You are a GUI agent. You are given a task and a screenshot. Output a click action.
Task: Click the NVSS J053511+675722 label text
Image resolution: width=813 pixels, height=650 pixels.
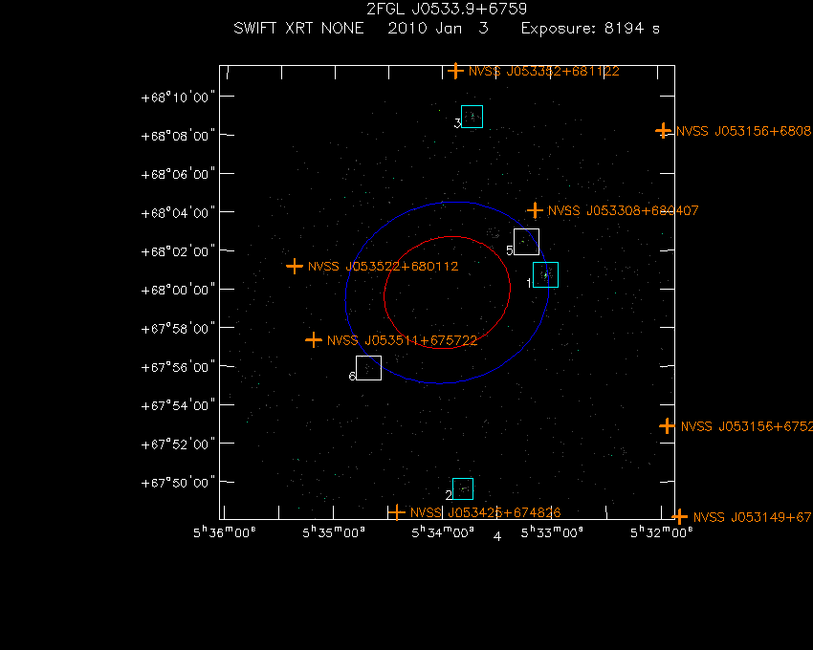coord(403,340)
